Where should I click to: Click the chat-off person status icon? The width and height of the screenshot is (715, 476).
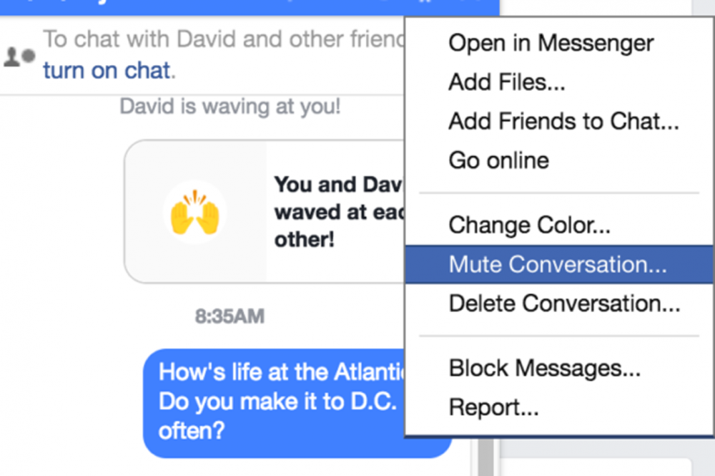pyautogui.click(x=19, y=57)
